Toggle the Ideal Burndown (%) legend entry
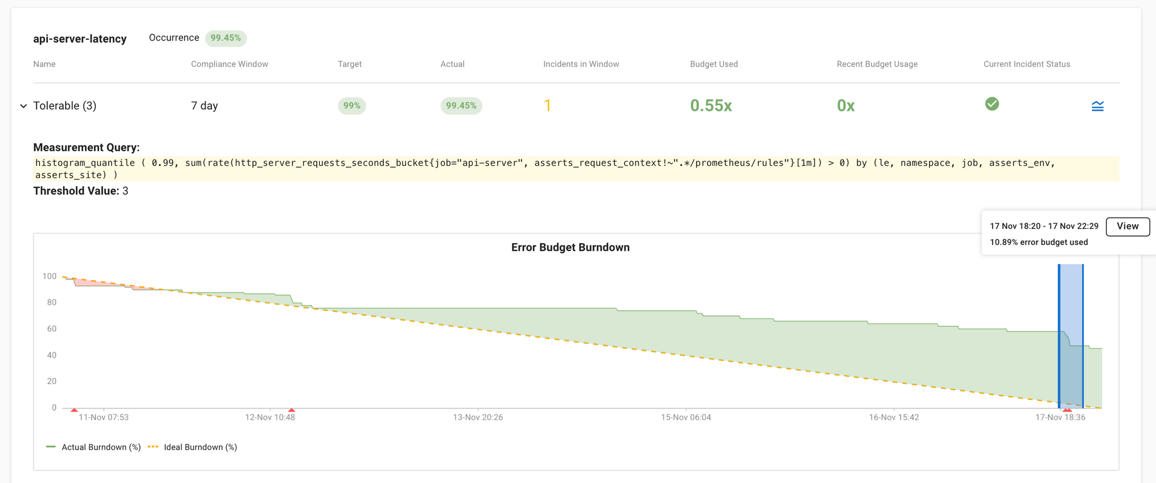Screen dimensions: 1156x483 pos(193,447)
